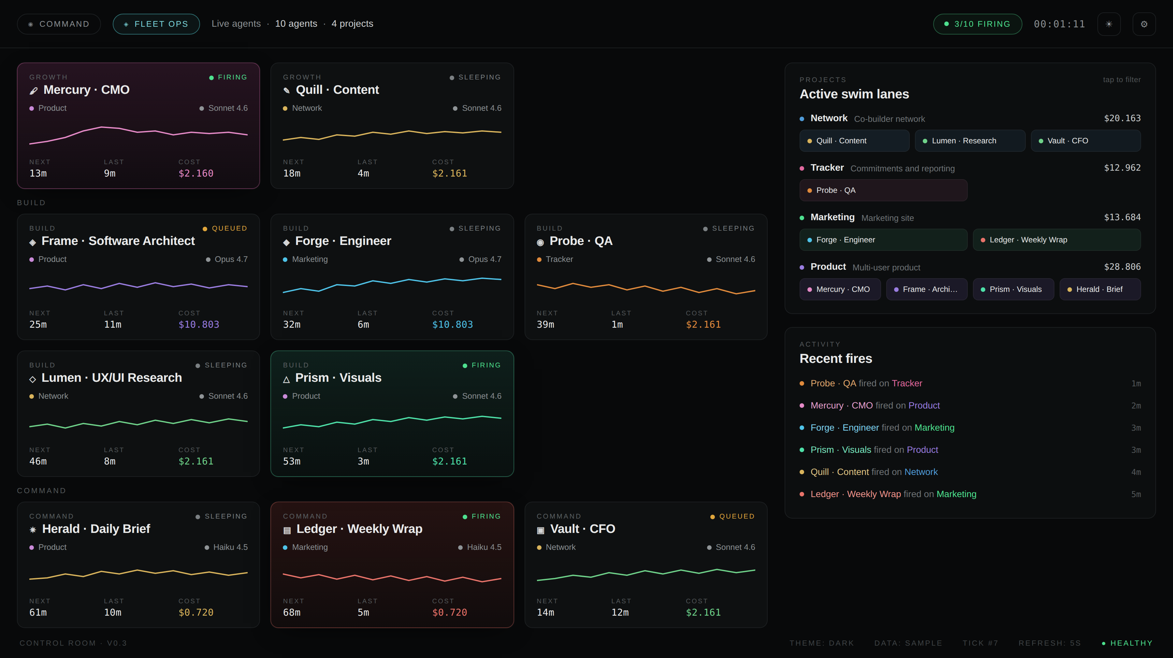Click Ledger · Weekly Wrap link in Recent fires
The height and width of the screenshot is (658, 1173).
(x=856, y=494)
